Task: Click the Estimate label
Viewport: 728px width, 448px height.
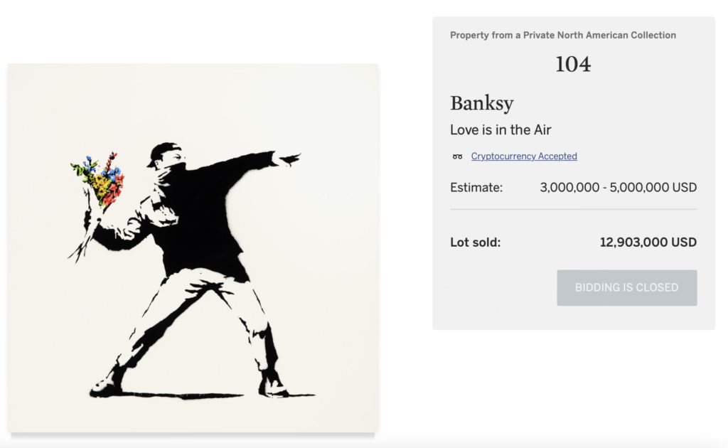Action: (x=476, y=188)
